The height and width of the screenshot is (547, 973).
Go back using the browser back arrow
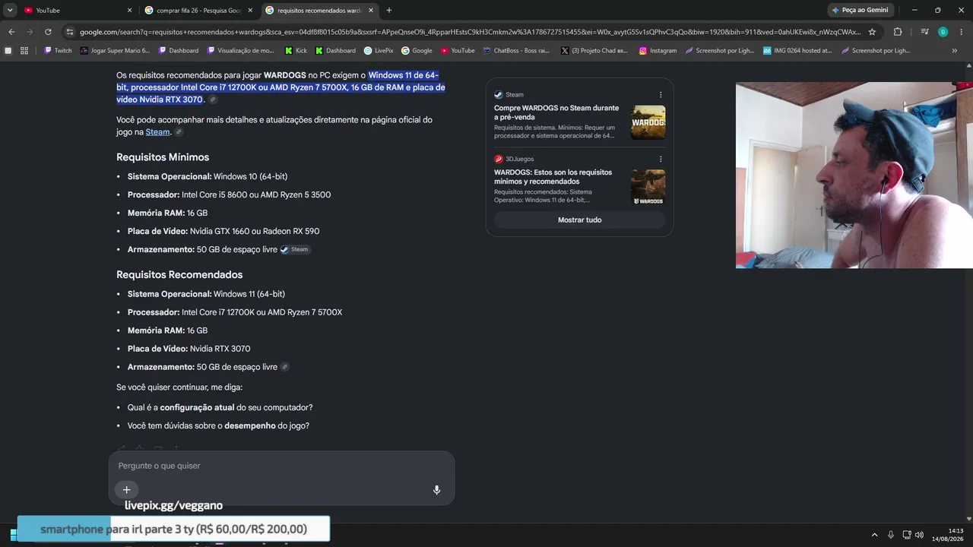click(11, 32)
